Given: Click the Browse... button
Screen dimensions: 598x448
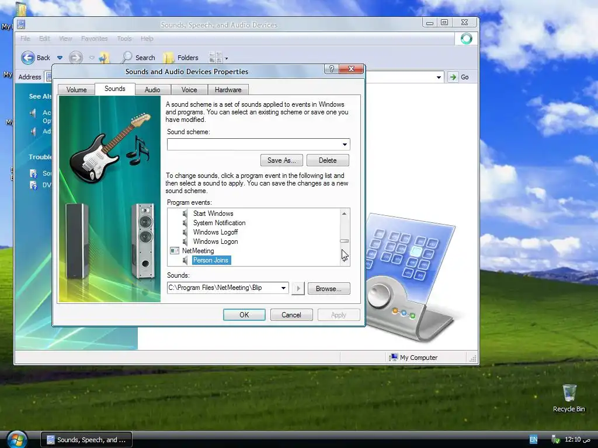Looking at the screenshot, I should [x=329, y=288].
